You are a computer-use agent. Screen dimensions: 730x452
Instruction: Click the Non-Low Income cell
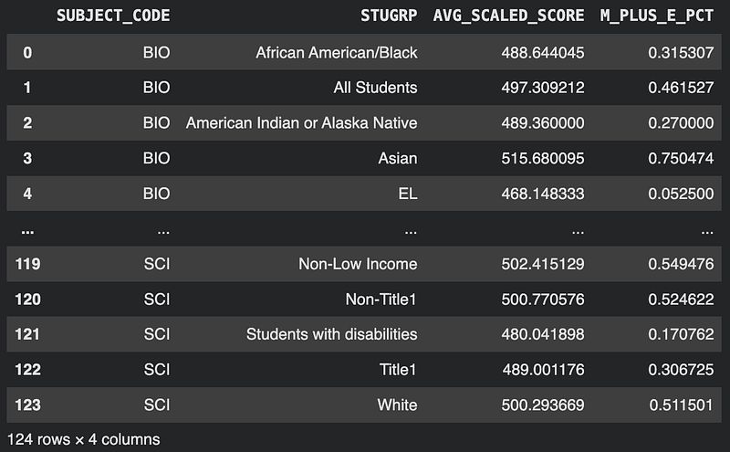point(358,264)
